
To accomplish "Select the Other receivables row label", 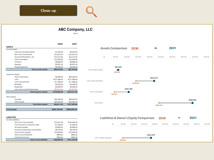I will point(21,59).
